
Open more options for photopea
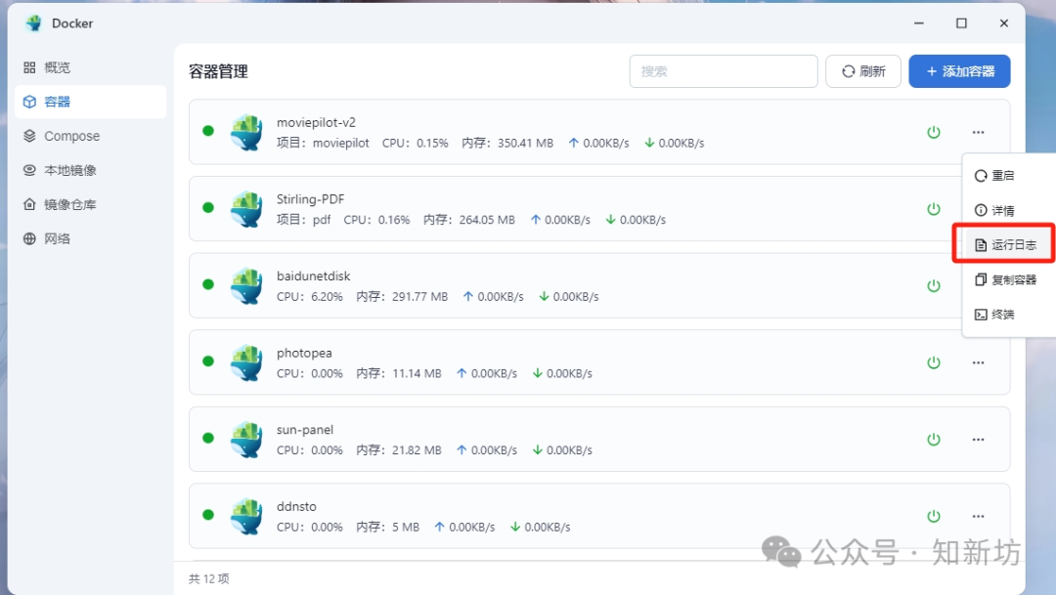pos(978,362)
